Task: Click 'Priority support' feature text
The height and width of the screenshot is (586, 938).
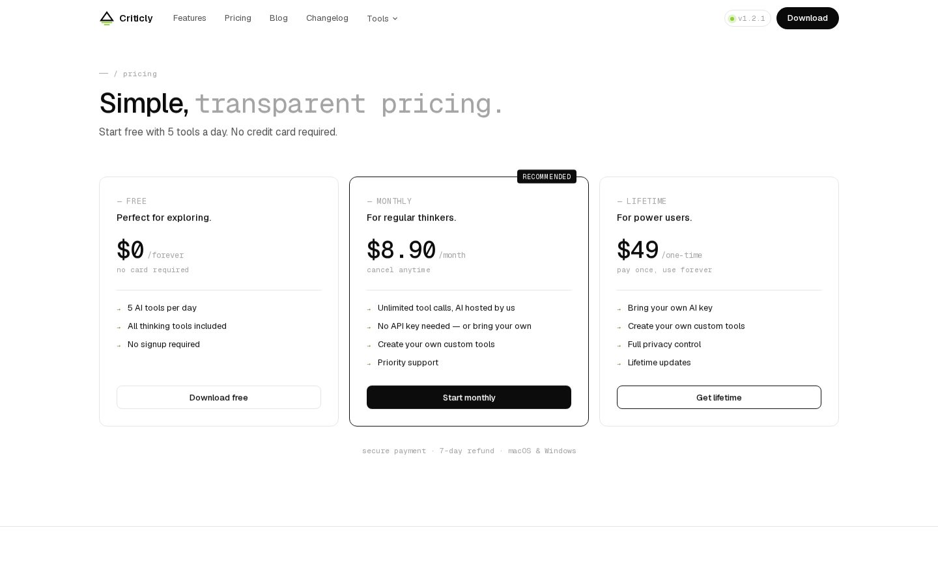Action: coord(408,363)
